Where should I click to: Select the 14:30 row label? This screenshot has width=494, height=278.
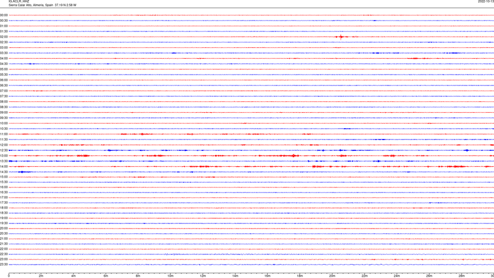[x=4, y=172]
